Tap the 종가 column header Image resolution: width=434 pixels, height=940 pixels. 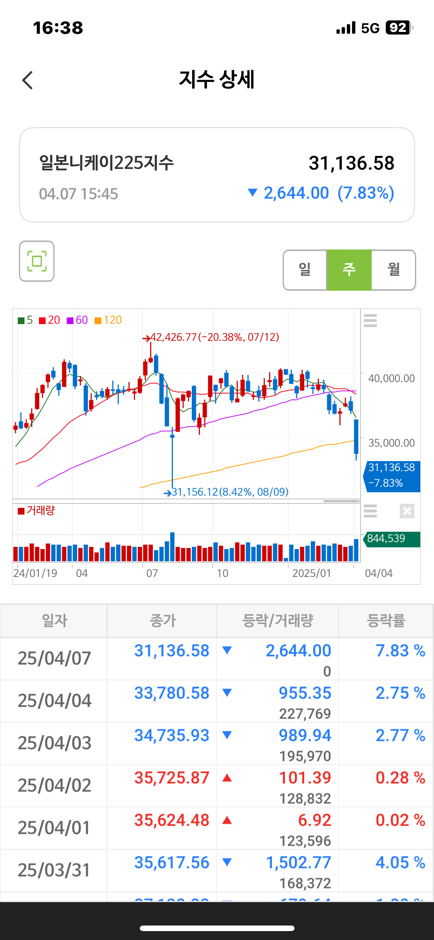(162, 620)
